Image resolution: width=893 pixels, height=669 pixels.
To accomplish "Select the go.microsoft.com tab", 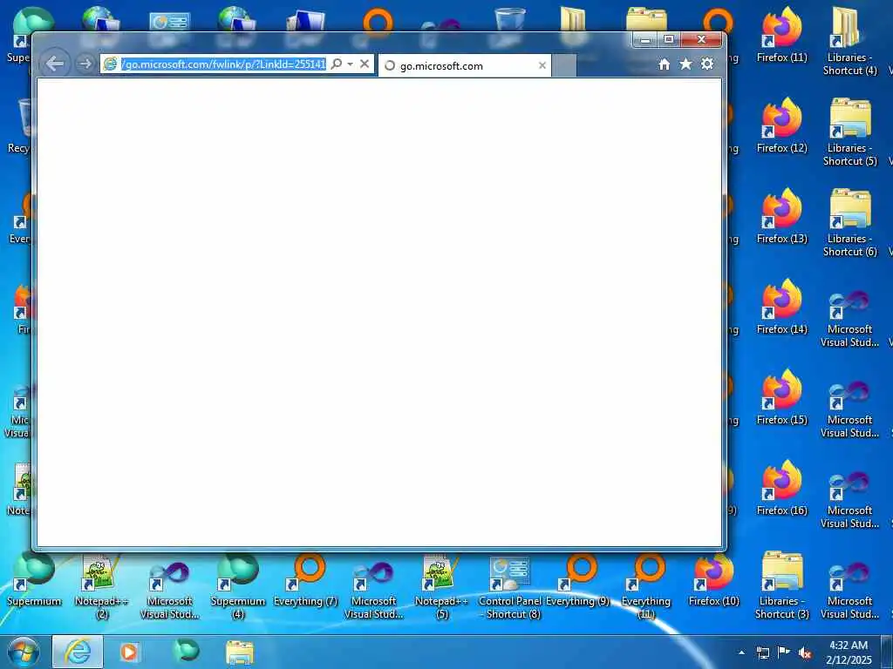I will point(465,66).
